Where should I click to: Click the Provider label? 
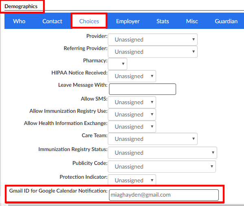(97, 36)
